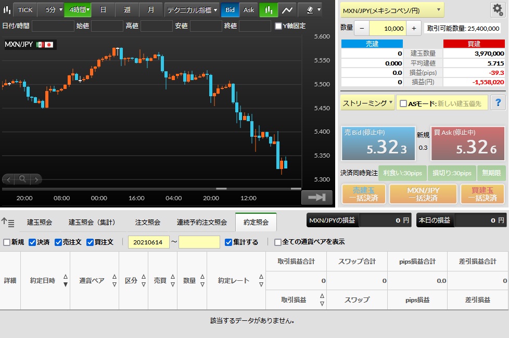Image resolution: width=509 pixels, height=338 pixels.
Task: Uncheck the 売注文 filter checkbox
Action: (58, 242)
